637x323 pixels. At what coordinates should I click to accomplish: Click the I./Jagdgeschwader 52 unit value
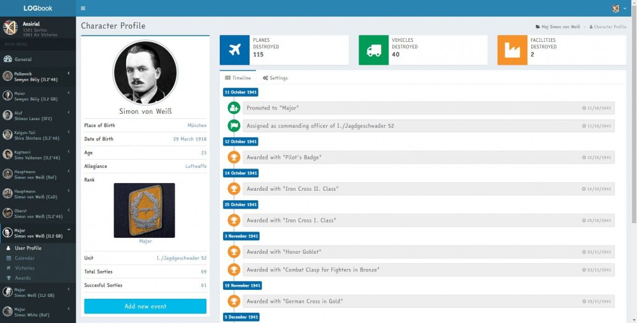click(182, 258)
